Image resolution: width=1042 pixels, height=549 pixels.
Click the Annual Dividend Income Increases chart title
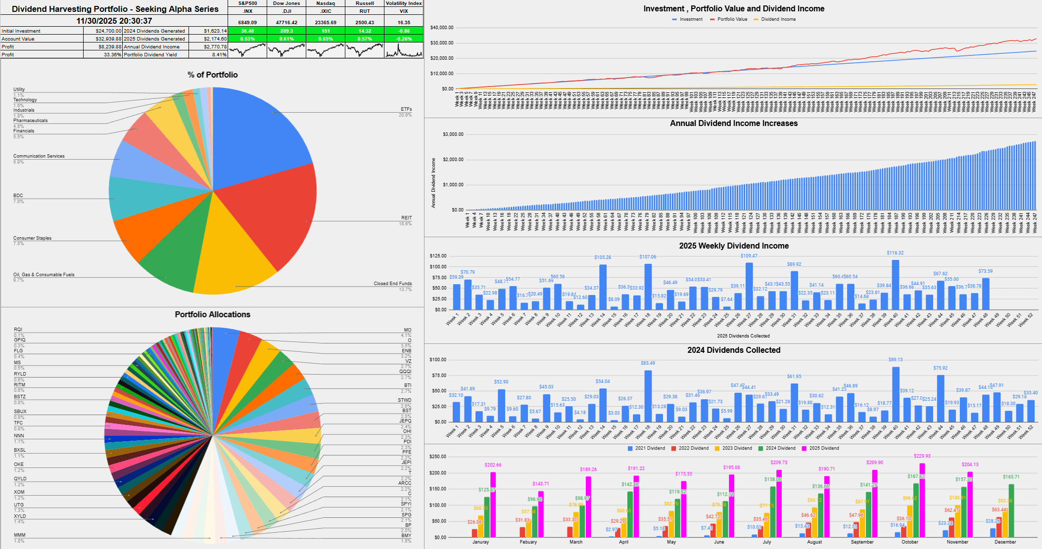(735, 124)
